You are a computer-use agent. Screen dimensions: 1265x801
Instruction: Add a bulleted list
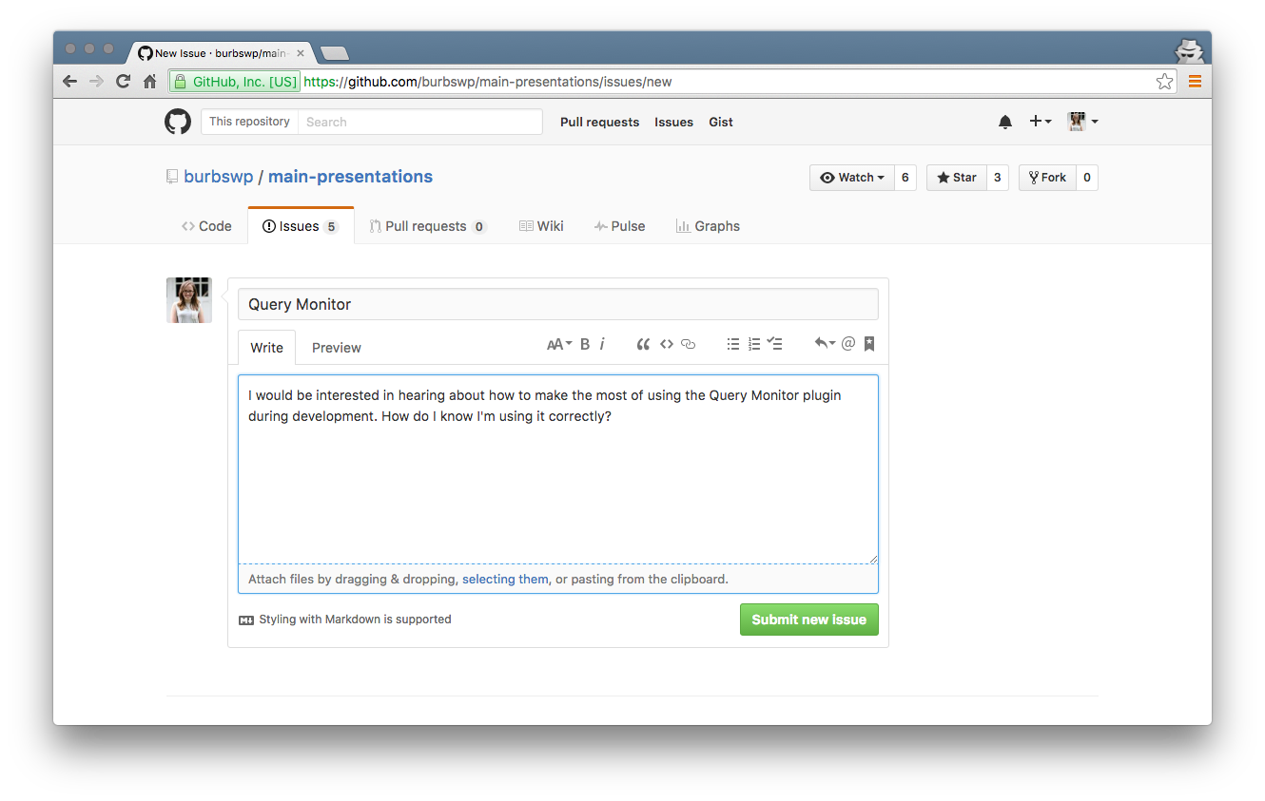[733, 344]
